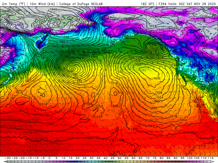The image size is (218, 163).
Task: Click the 1006 pressure contour label
Action: (89, 104)
